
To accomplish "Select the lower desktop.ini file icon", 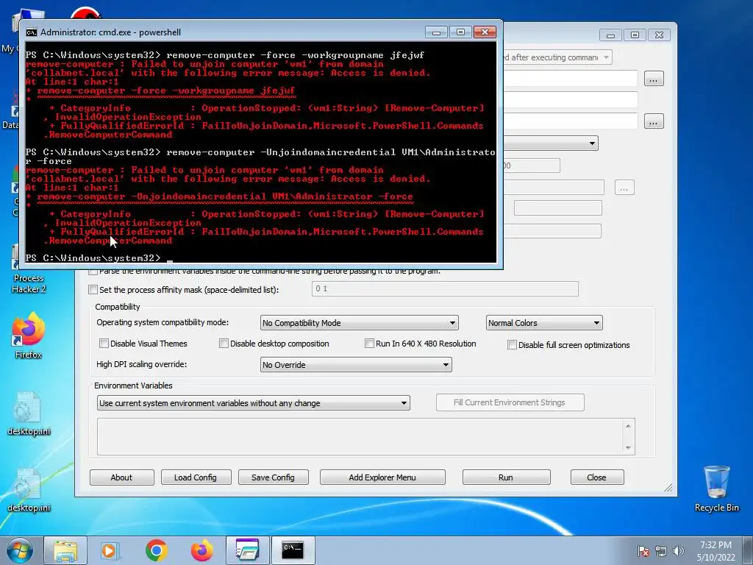I will click(x=29, y=491).
